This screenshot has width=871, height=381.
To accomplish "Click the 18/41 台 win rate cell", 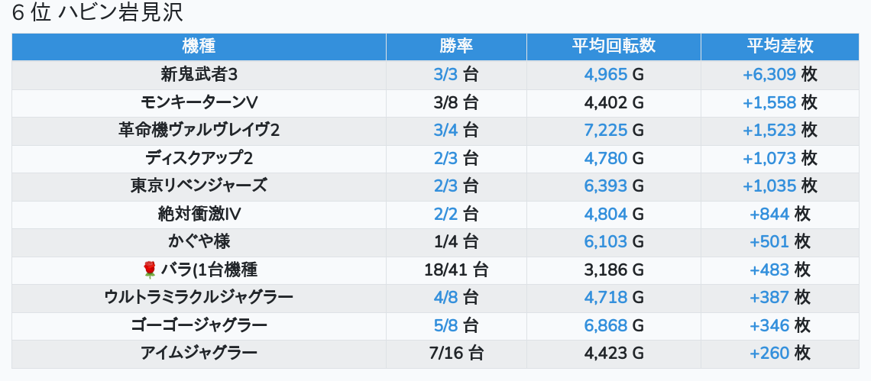I will tap(456, 270).
